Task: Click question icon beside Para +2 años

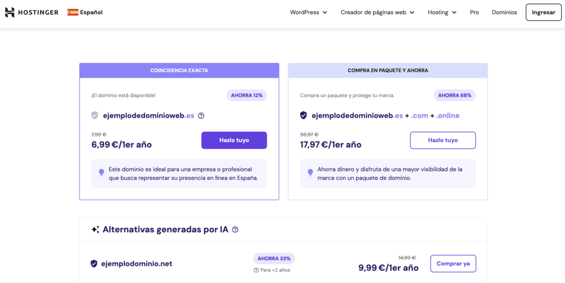Action: pos(256,270)
